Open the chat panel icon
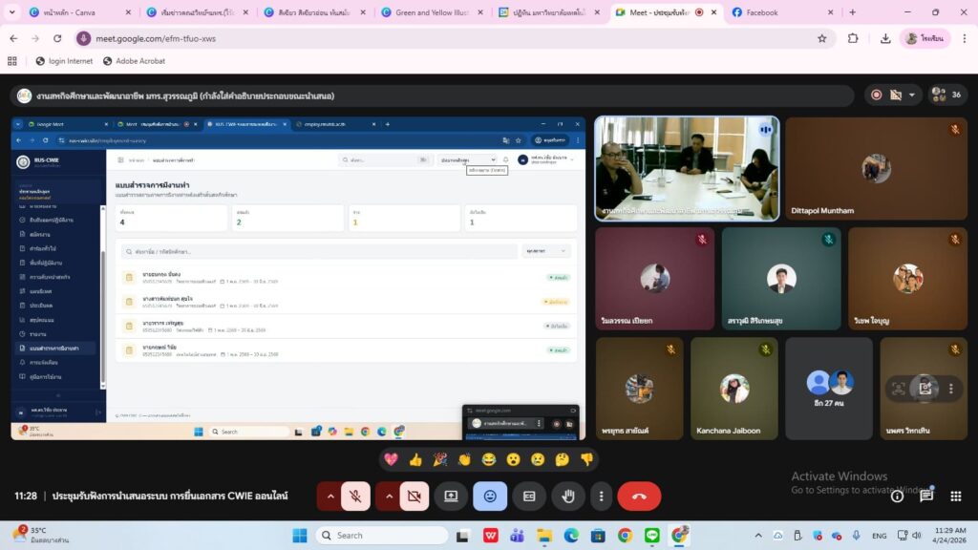Viewport: 978px width, 550px height. pyautogui.click(x=926, y=497)
